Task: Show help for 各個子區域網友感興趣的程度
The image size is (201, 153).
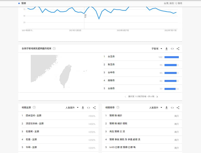Action: coord(54,49)
